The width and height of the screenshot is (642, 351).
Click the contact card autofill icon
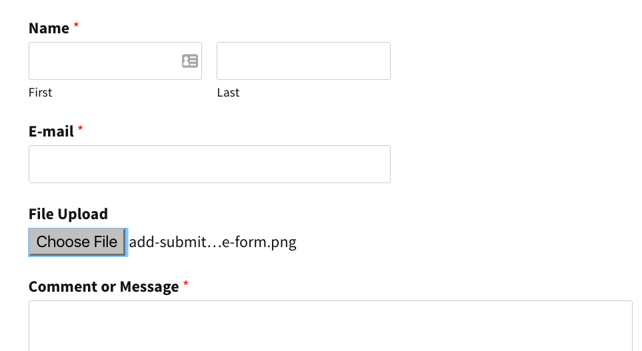(x=190, y=61)
